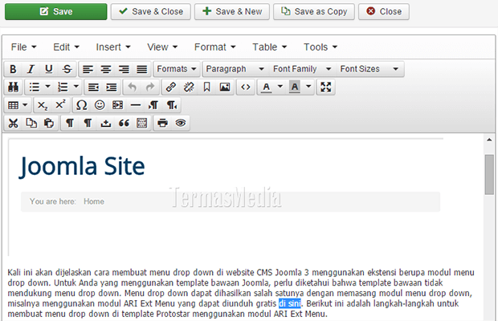498x321 pixels.
Task: Open the Paragraph block format dropdown
Action: coord(235,69)
